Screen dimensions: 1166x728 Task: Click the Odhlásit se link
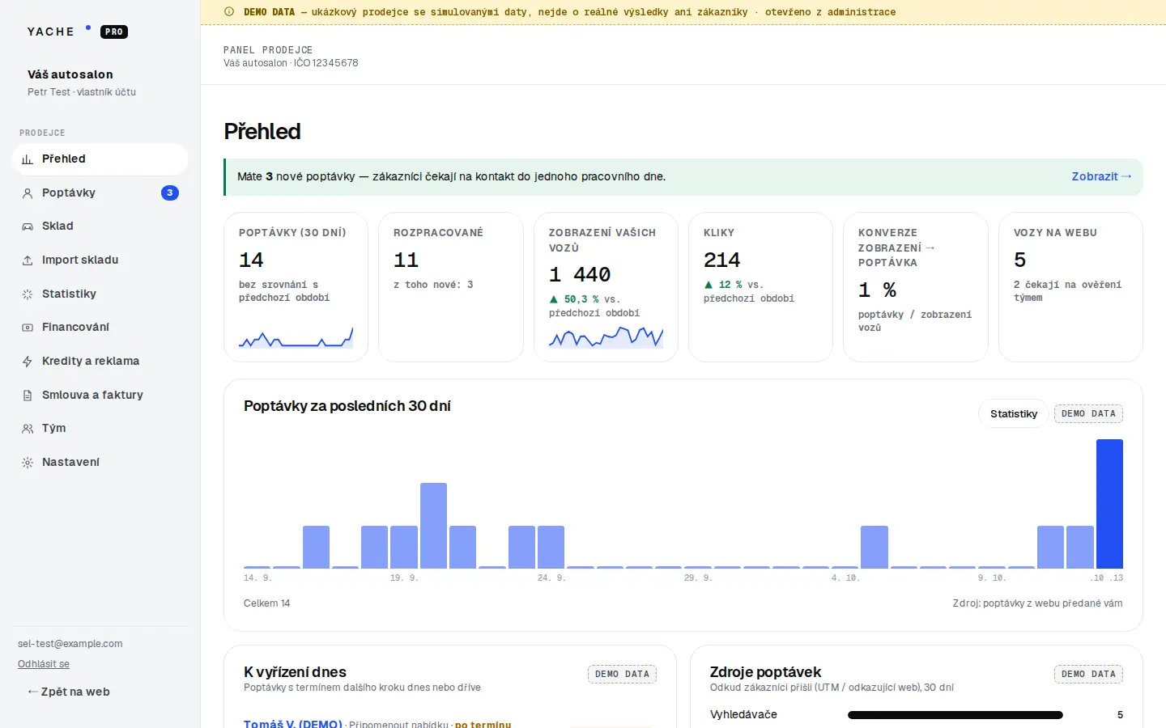tap(44, 664)
